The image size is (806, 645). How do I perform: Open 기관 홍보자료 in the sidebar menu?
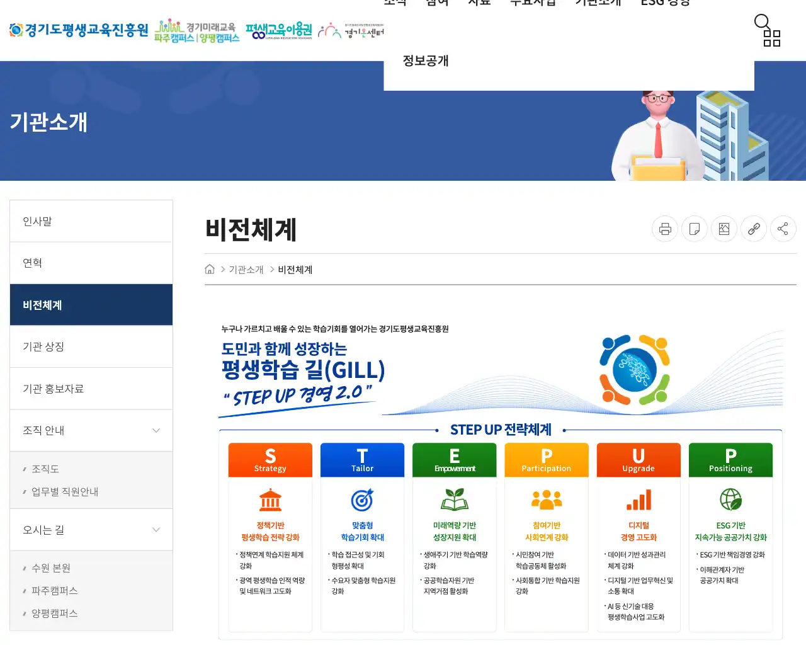[x=91, y=389]
